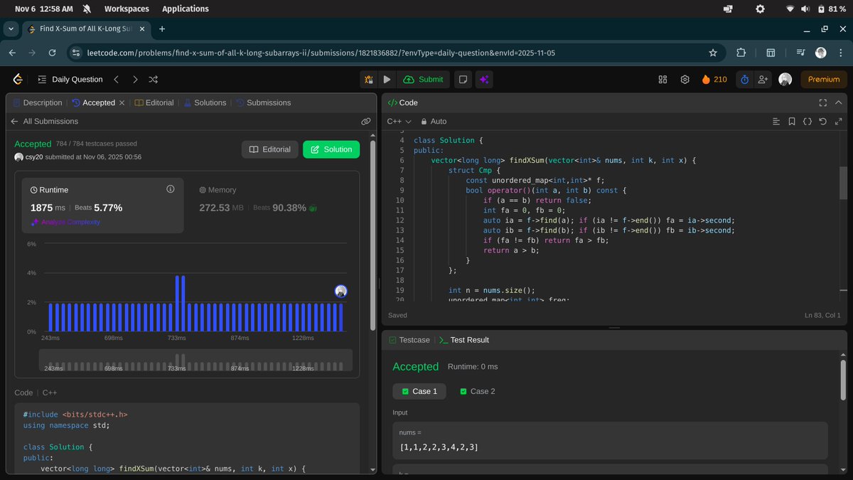Go to the next question arrow
Viewport: 853px width, 480px height.
point(135,80)
